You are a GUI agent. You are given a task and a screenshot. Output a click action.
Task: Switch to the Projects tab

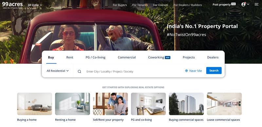[x=189, y=57]
